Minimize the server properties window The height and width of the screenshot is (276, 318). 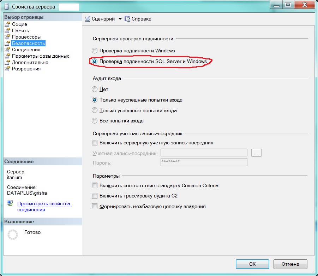pos(276,5)
